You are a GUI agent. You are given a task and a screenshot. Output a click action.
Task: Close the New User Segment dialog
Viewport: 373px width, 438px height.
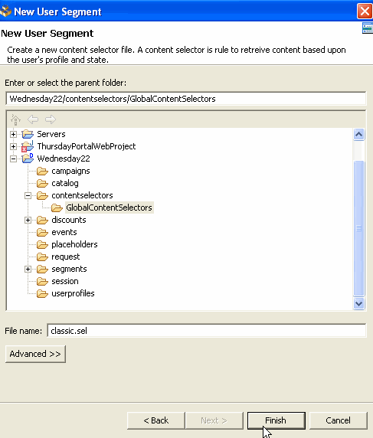coord(365,11)
